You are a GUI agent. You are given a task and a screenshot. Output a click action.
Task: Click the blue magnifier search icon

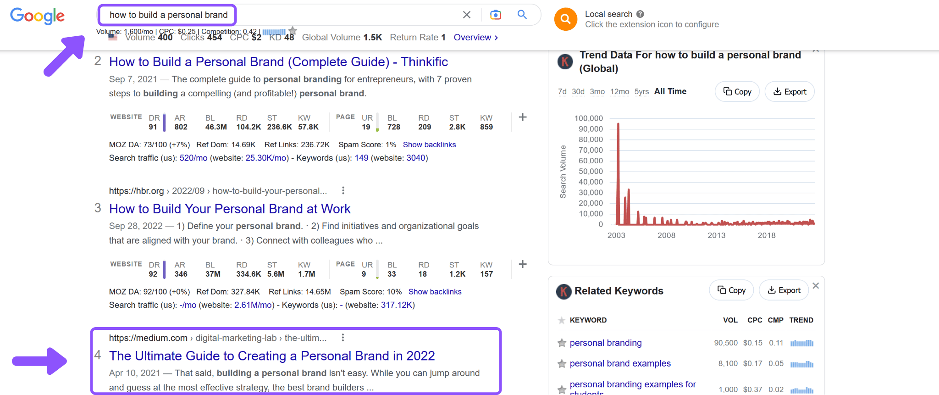522,15
